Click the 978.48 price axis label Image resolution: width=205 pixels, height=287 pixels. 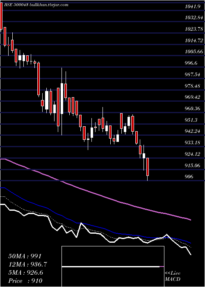(x=193, y=86)
